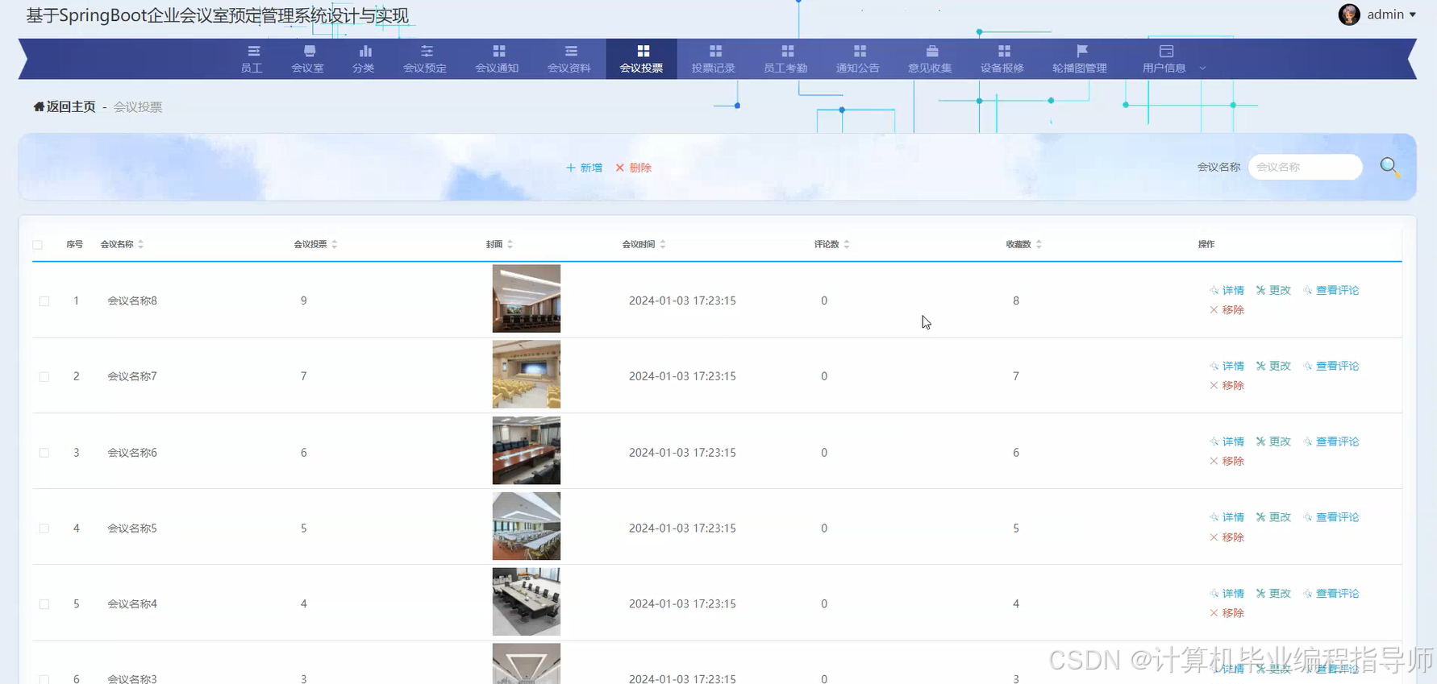
Task: Expand the chevron after 用户信息
Action: pyautogui.click(x=1202, y=68)
